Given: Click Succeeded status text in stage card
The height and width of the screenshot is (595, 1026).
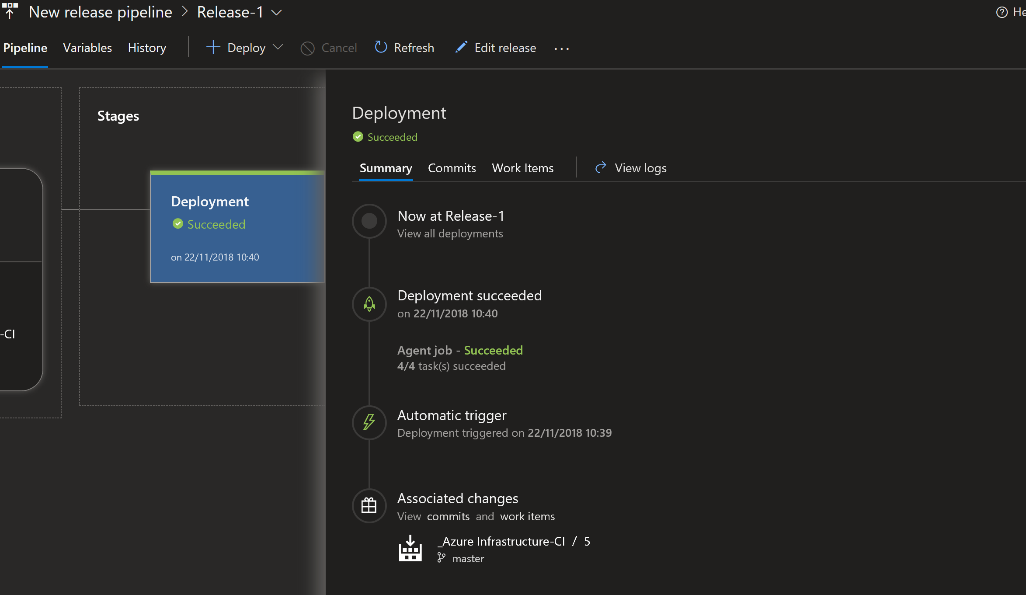Looking at the screenshot, I should point(216,224).
